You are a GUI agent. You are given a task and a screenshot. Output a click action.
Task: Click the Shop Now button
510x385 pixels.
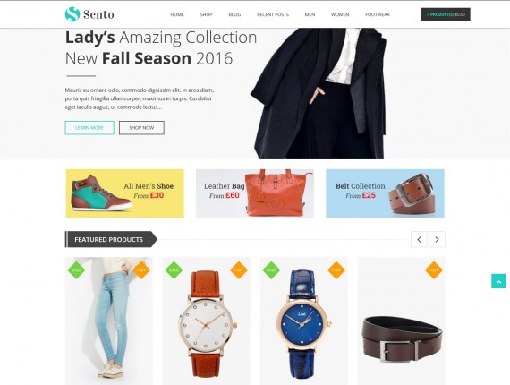point(141,128)
